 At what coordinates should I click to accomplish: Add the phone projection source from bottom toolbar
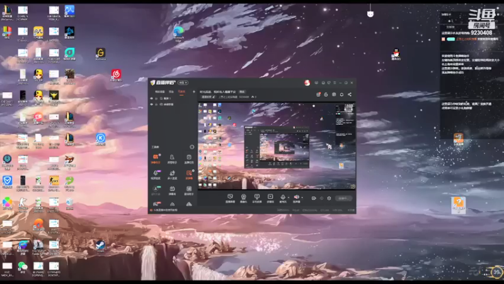coord(257,198)
